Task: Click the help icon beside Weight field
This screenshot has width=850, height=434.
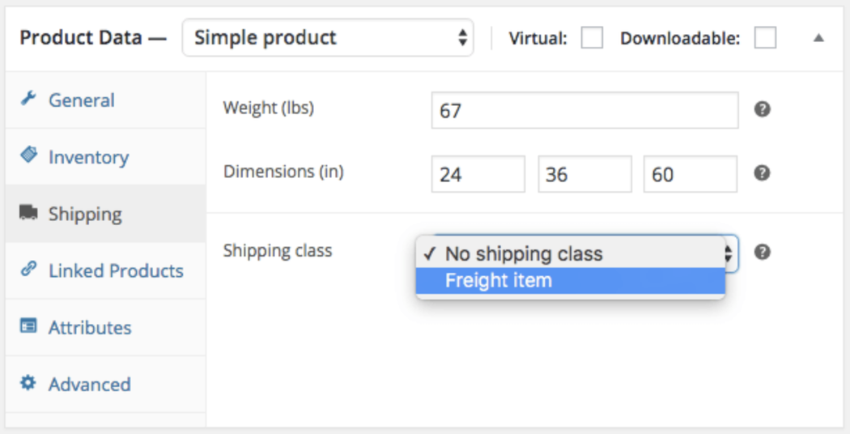Action: point(762,109)
